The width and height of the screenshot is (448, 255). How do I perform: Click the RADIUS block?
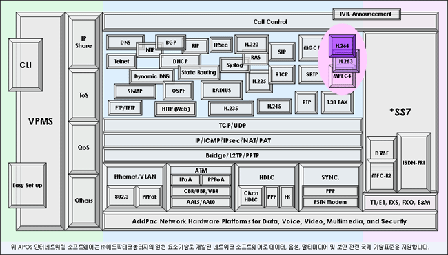(x=221, y=90)
